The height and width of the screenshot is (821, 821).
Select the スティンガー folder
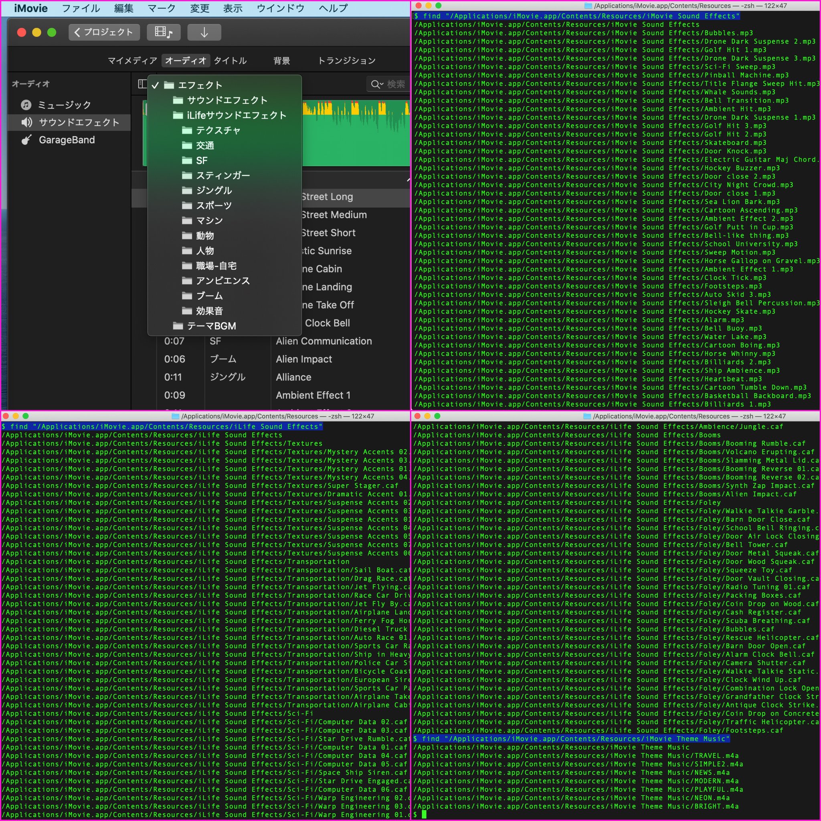pyautogui.click(x=224, y=176)
